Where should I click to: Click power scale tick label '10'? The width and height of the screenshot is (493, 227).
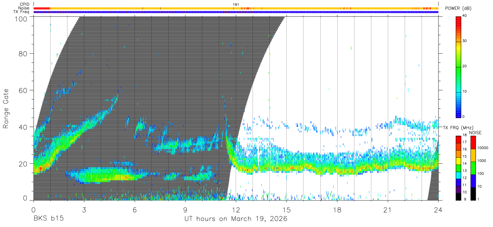pos(465,92)
